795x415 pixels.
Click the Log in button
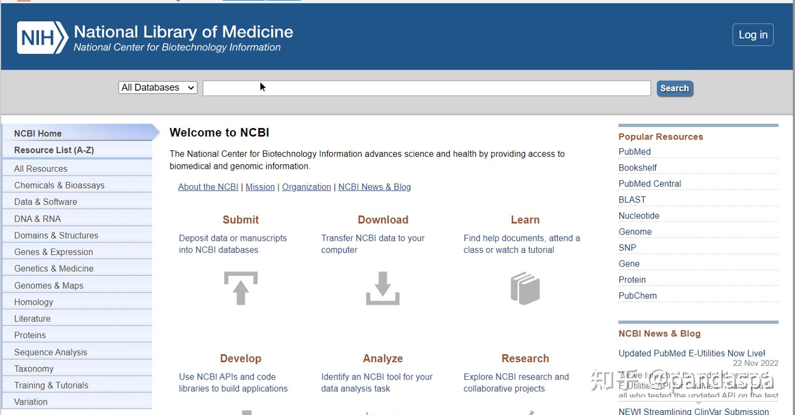753,35
